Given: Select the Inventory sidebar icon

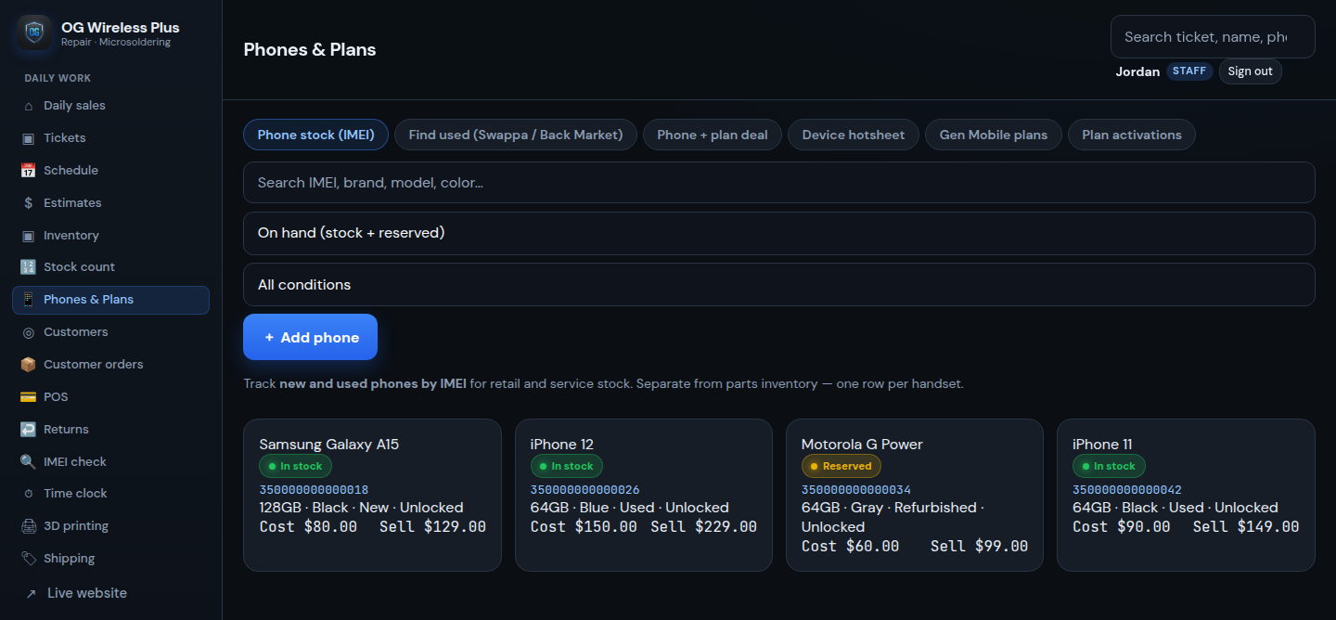Looking at the screenshot, I should (x=28, y=236).
